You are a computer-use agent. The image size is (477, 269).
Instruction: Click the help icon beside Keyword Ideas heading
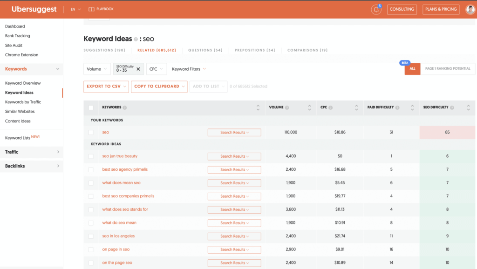point(136,39)
